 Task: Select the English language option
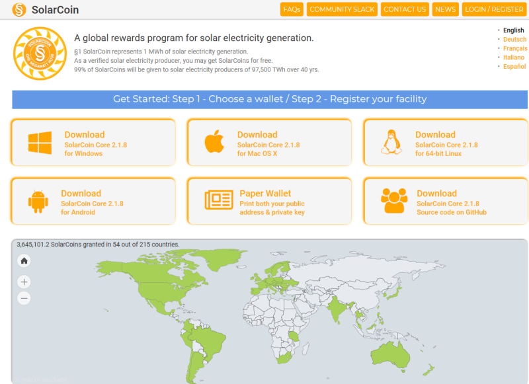514,30
